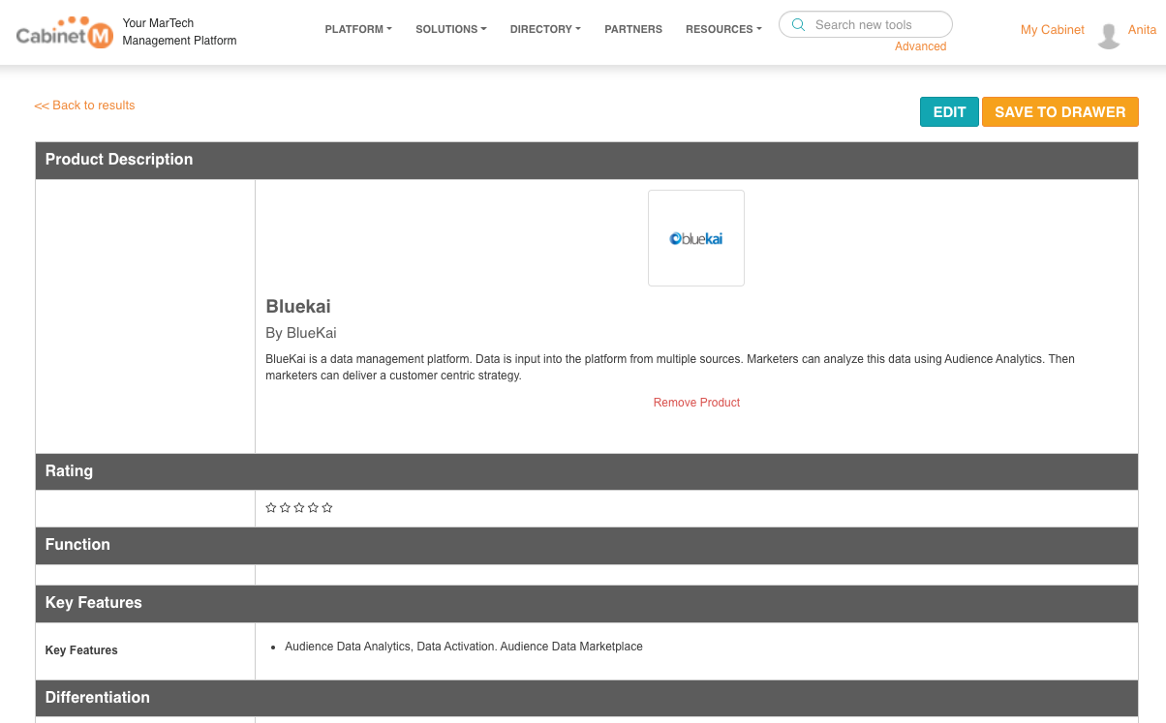This screenshot has width=1166, height=723.
Task: Click the 'By BlueKai' vendor text
Action: [x=301, y=333]
